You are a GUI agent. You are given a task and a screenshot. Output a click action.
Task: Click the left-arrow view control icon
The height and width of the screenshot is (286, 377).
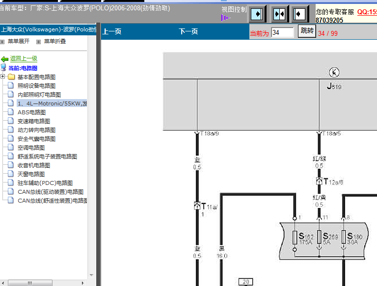[300, 14]
